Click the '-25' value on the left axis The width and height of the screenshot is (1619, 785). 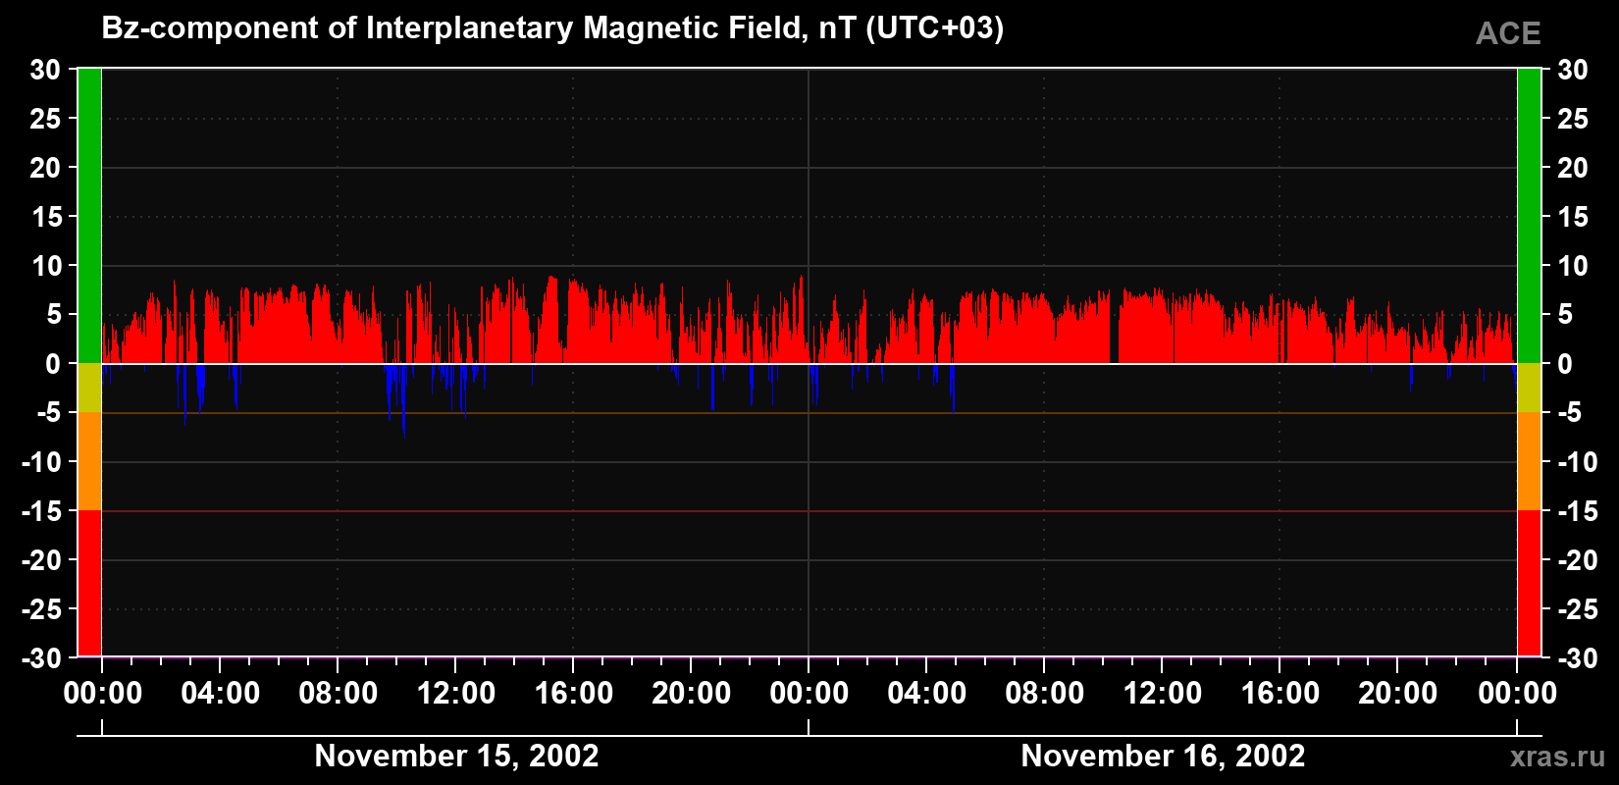(x=41, y=609)
